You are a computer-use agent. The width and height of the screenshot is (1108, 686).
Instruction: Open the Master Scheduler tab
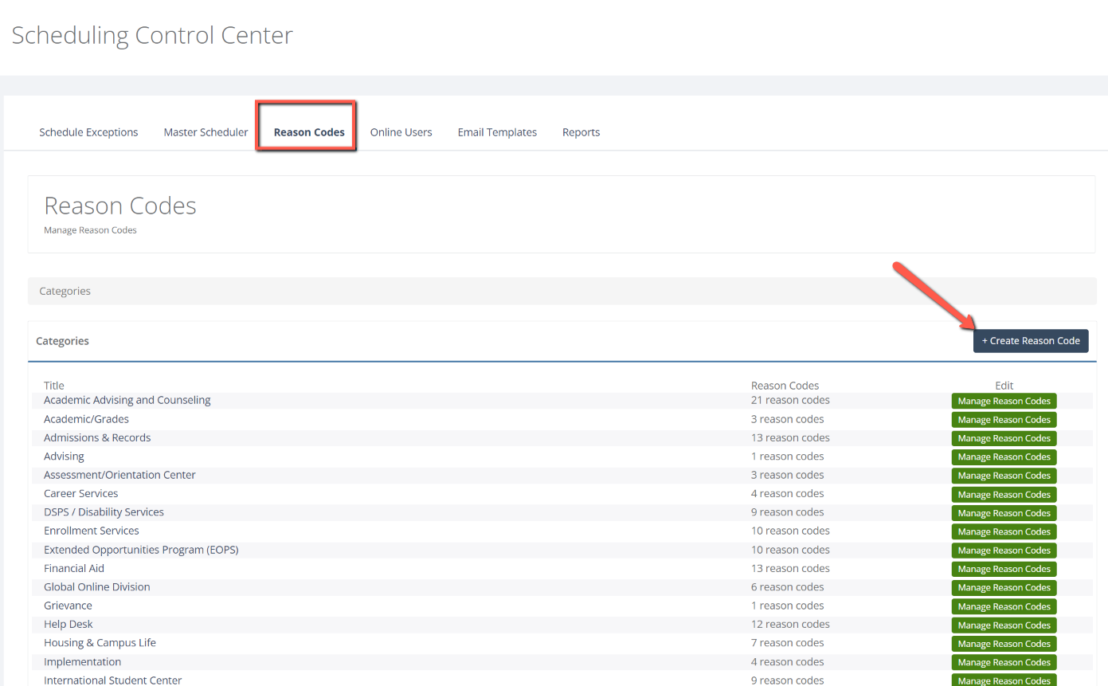pyautogui.click(x=206, y=131)
